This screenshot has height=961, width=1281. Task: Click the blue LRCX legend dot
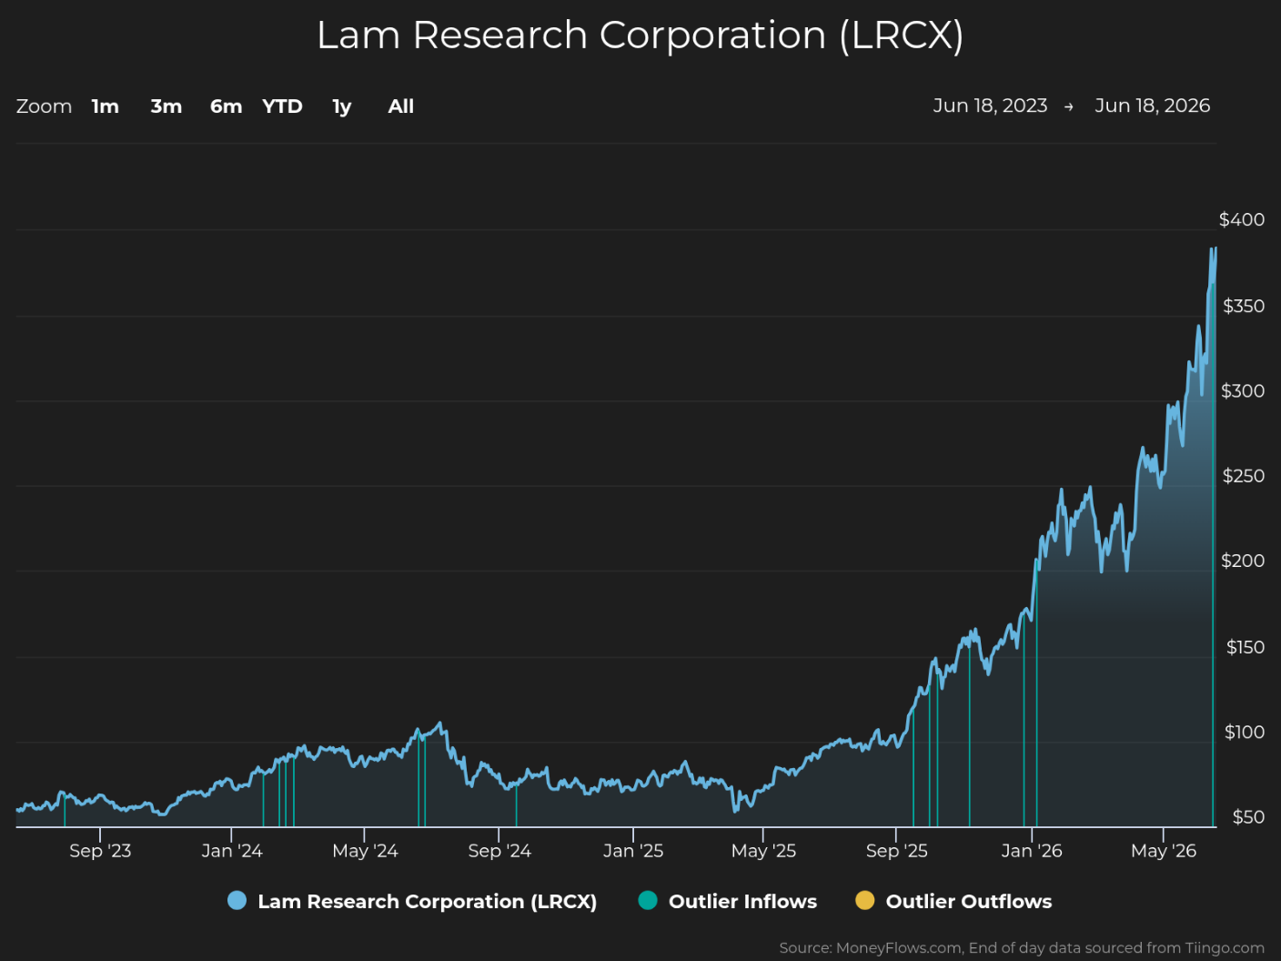237,901
